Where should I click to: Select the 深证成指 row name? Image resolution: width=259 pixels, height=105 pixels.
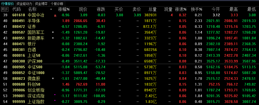coord(36,96)
